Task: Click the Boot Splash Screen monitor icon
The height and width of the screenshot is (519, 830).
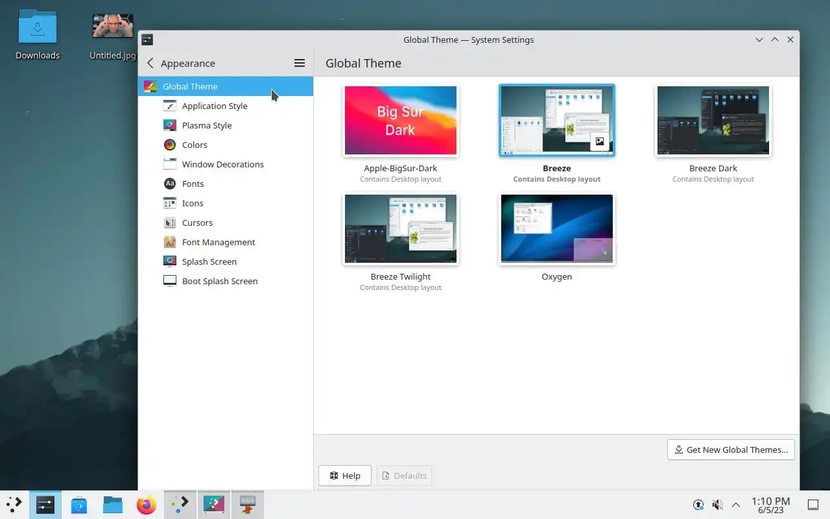Action: click(x=170, y=281)
